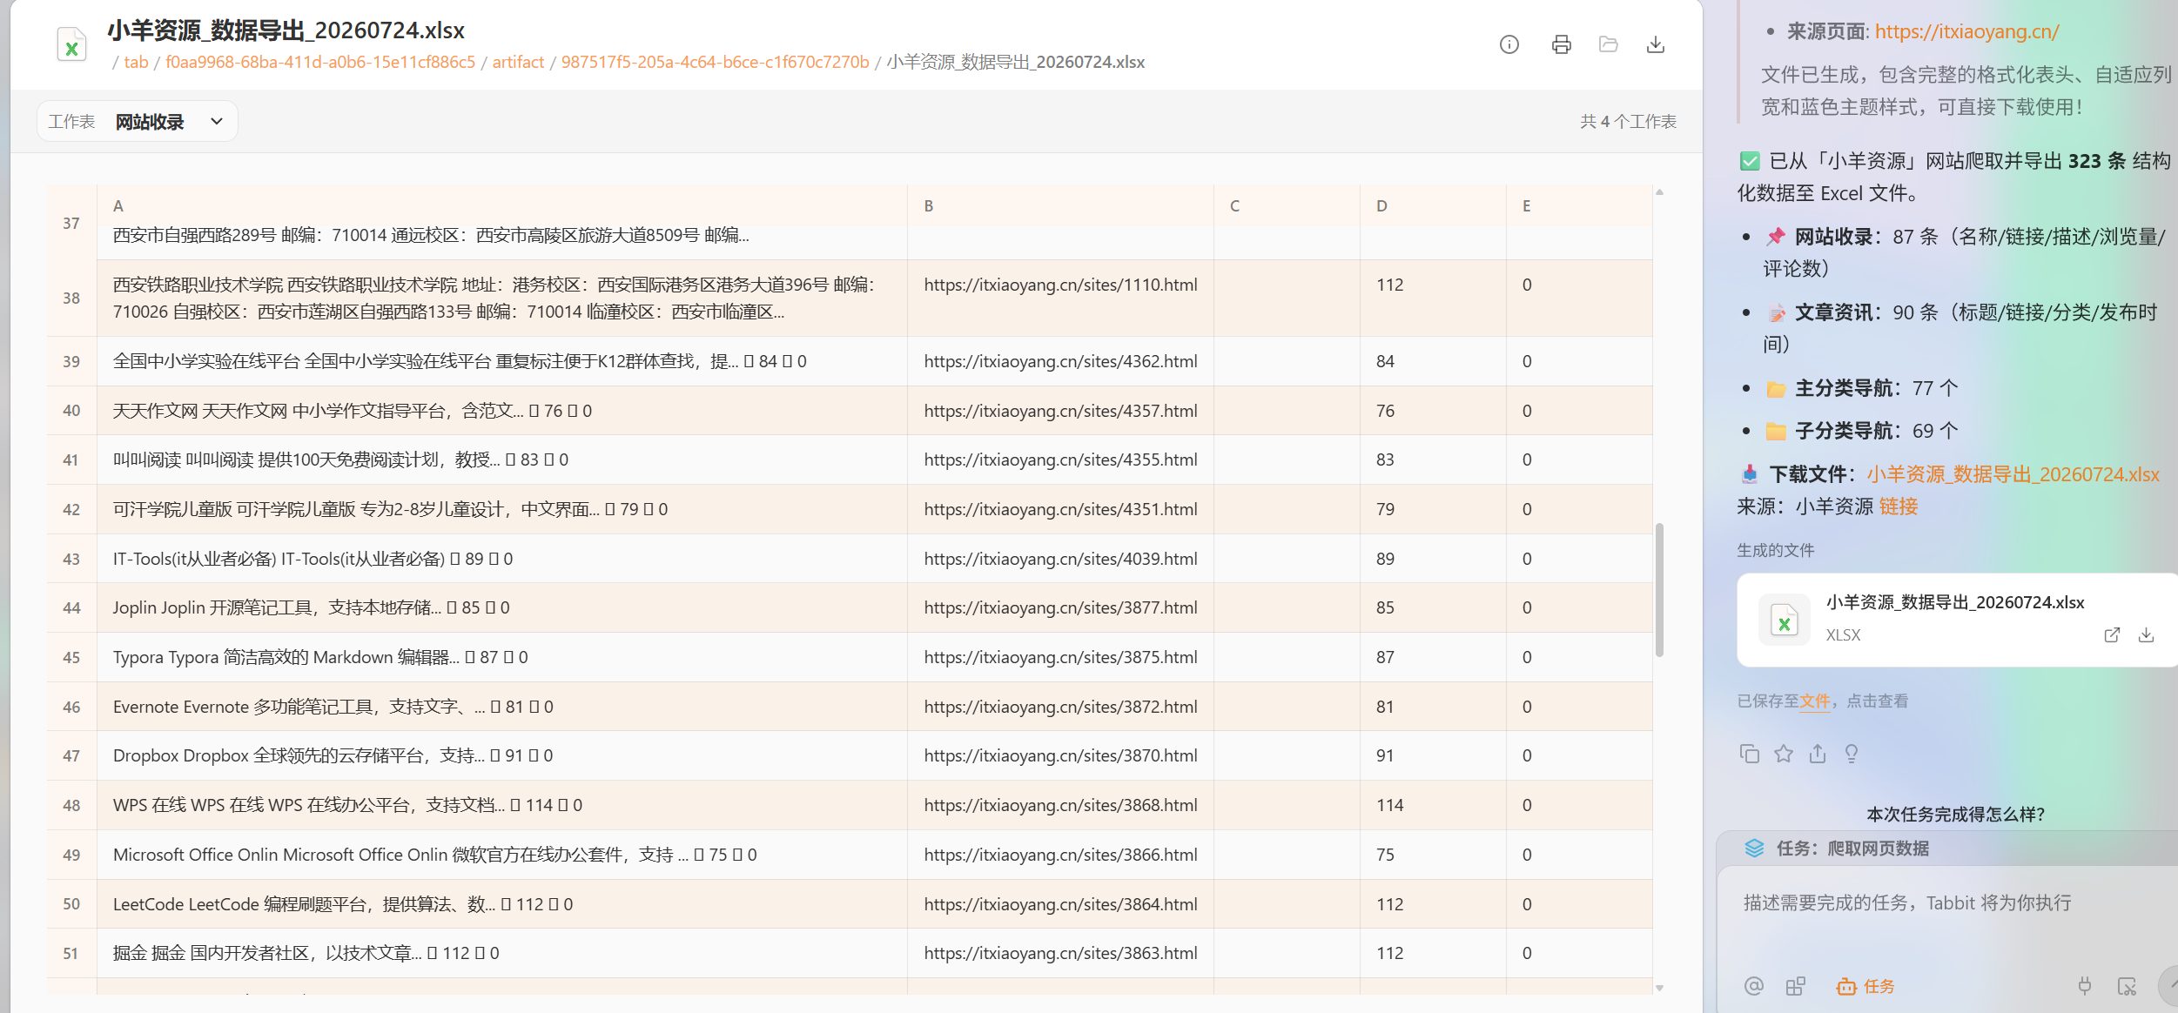
Task: Click the cell with sites/1110.html URL
Action: point(1060,298)
